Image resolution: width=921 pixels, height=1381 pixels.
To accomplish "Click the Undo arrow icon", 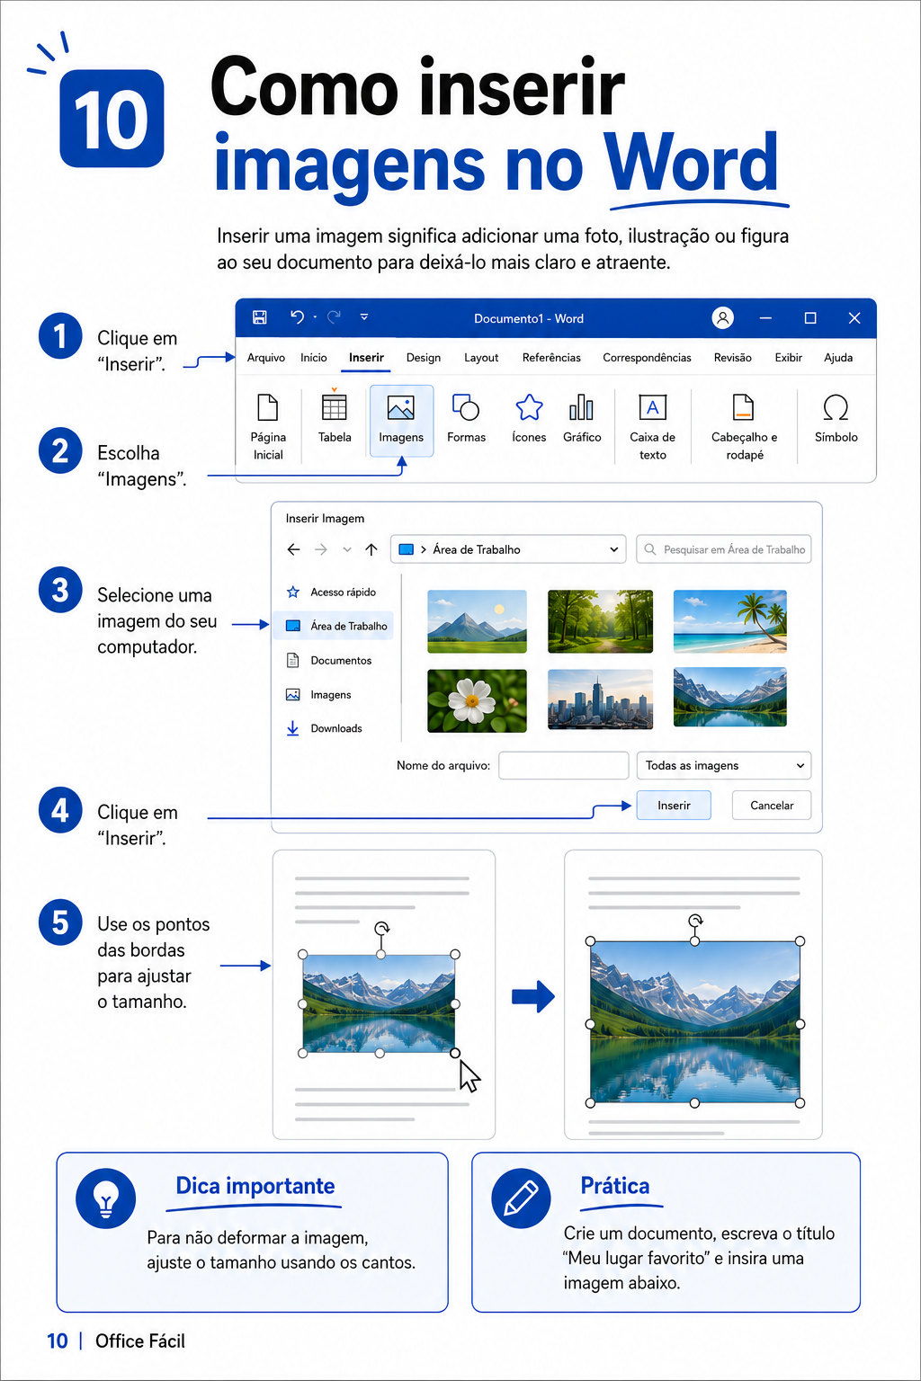I will pyautogui.click(x=297, y=316).
